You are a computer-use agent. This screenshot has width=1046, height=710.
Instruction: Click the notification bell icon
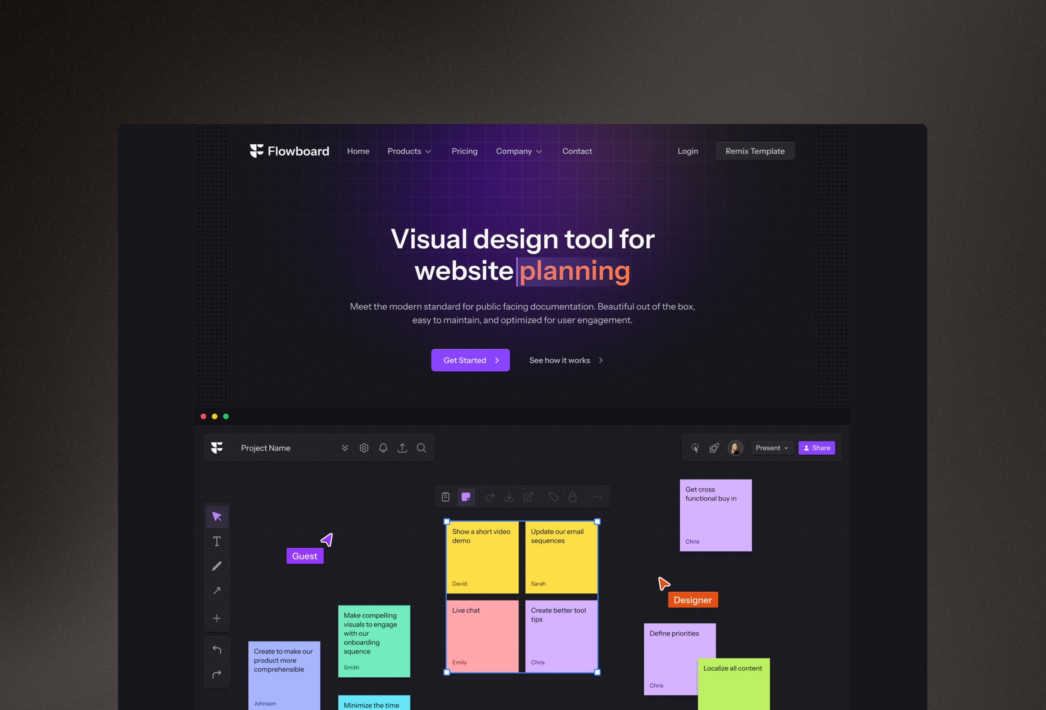383,448
